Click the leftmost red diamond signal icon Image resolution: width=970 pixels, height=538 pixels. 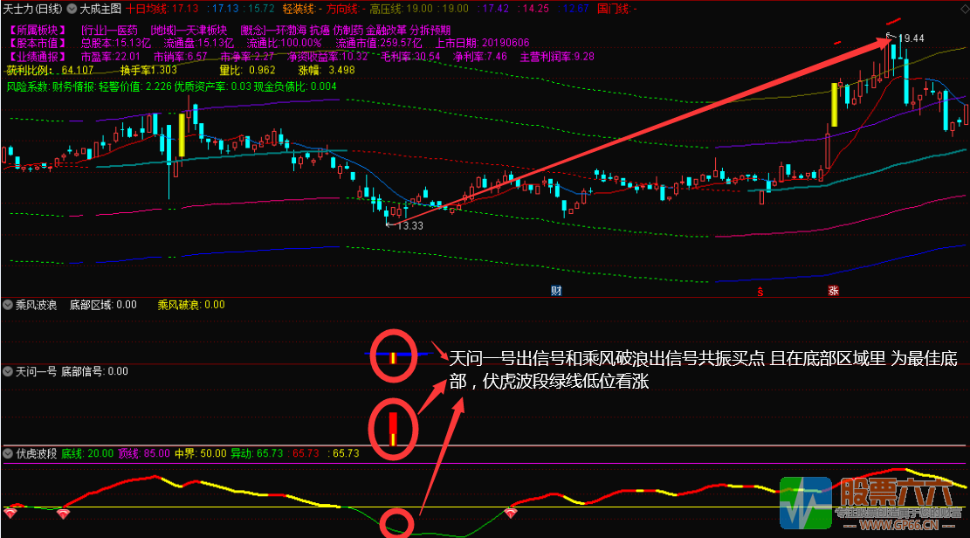coord(10,511)
